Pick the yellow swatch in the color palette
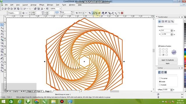Screen dimensions: 186x104 [185, 57]
